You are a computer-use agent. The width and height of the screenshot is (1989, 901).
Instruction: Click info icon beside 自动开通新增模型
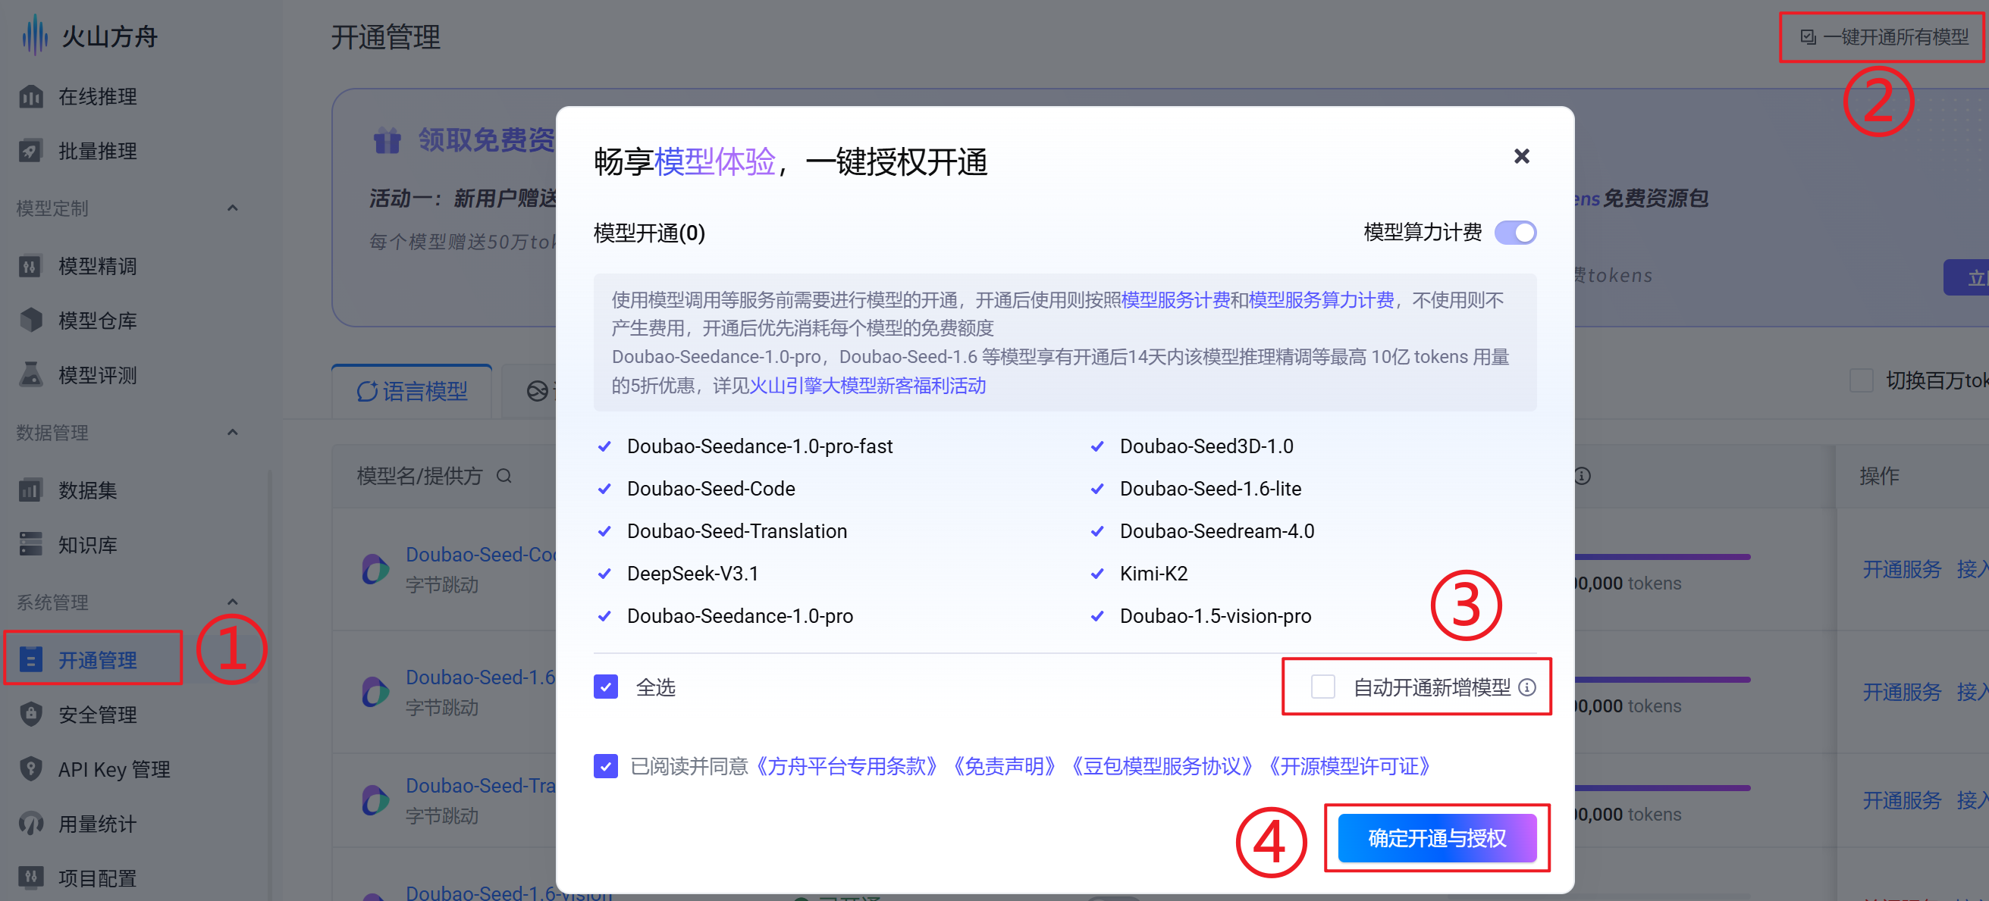tap(1526, 687)
